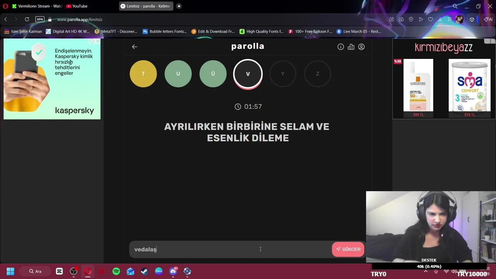Open the High Quality Fonts bookmark

point(262,31)
